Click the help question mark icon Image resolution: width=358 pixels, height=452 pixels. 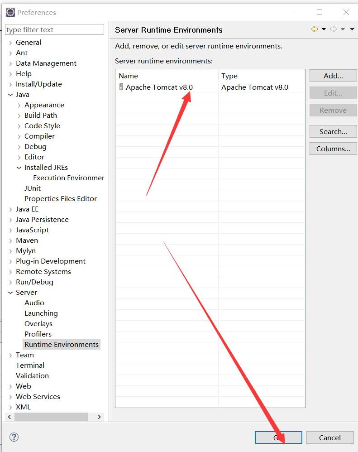tap(14, 438)
